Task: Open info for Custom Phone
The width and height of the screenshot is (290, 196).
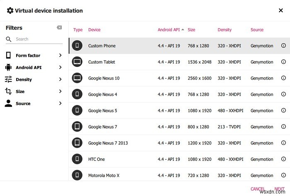Action: 283,45
